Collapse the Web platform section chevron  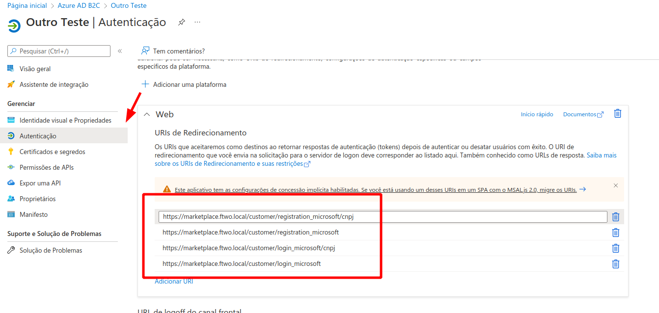coord(146,114)
